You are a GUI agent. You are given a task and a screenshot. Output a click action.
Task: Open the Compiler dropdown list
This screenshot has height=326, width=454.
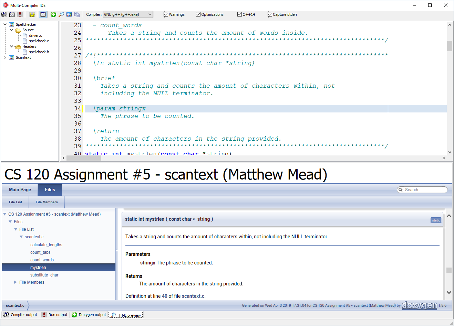coord(149,14)
